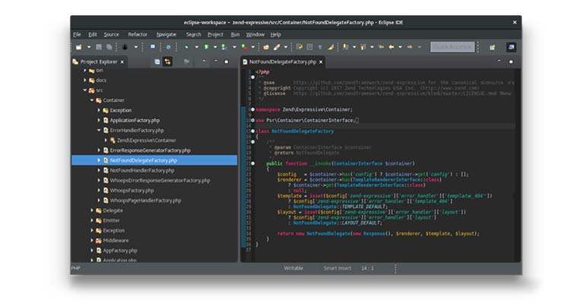This screenshot has height=306, width=584.
Task: Open dropdown beside the black circle icon
Action: point(136,47)
